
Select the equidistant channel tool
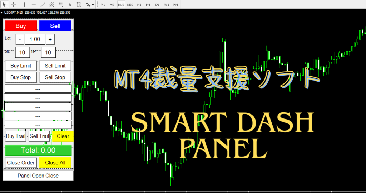tap(52, 5)
